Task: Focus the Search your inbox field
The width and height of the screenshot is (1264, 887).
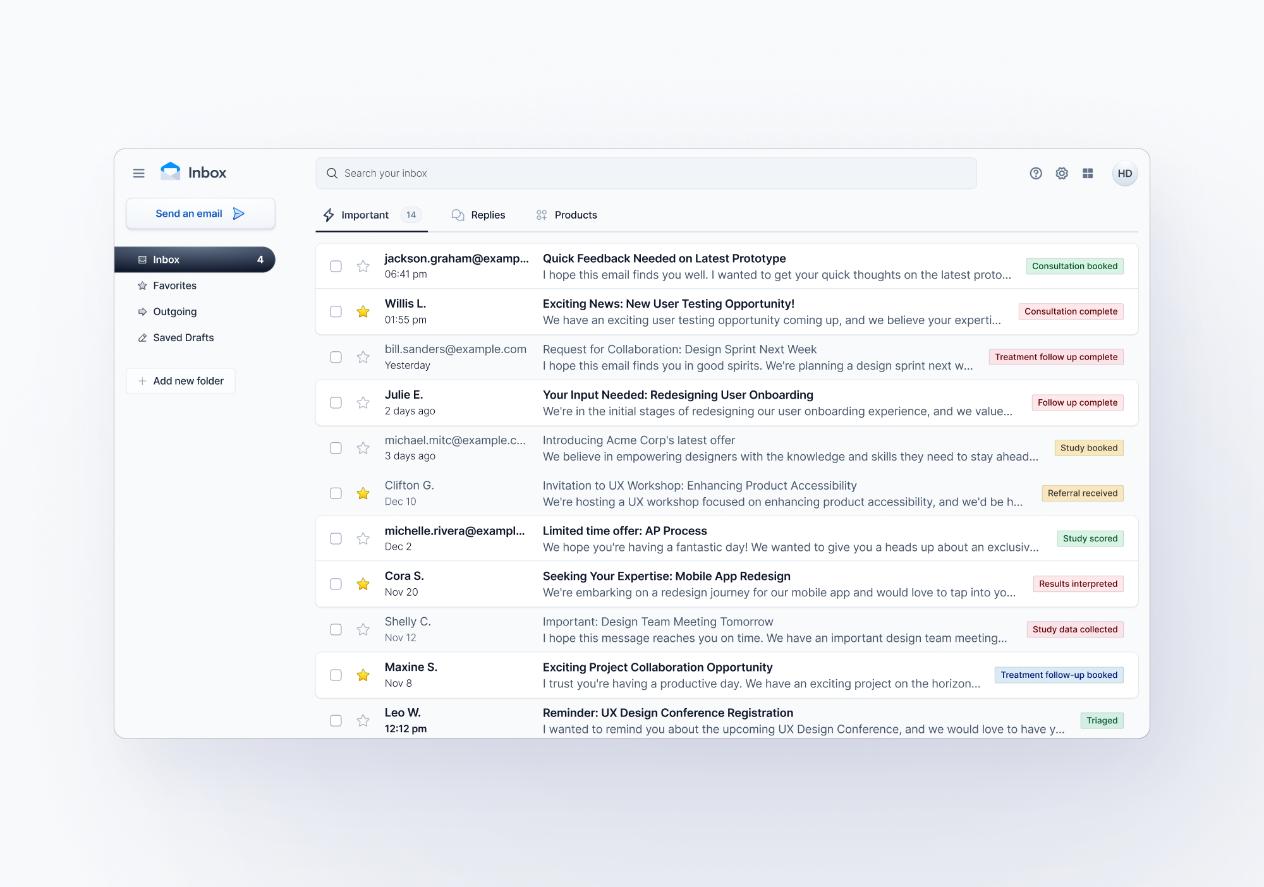Action: 646,173
